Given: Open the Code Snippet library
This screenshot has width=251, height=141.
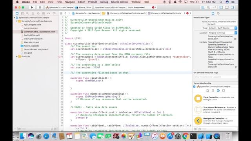Looking at the screenshot, I should (x=213, y=90).
